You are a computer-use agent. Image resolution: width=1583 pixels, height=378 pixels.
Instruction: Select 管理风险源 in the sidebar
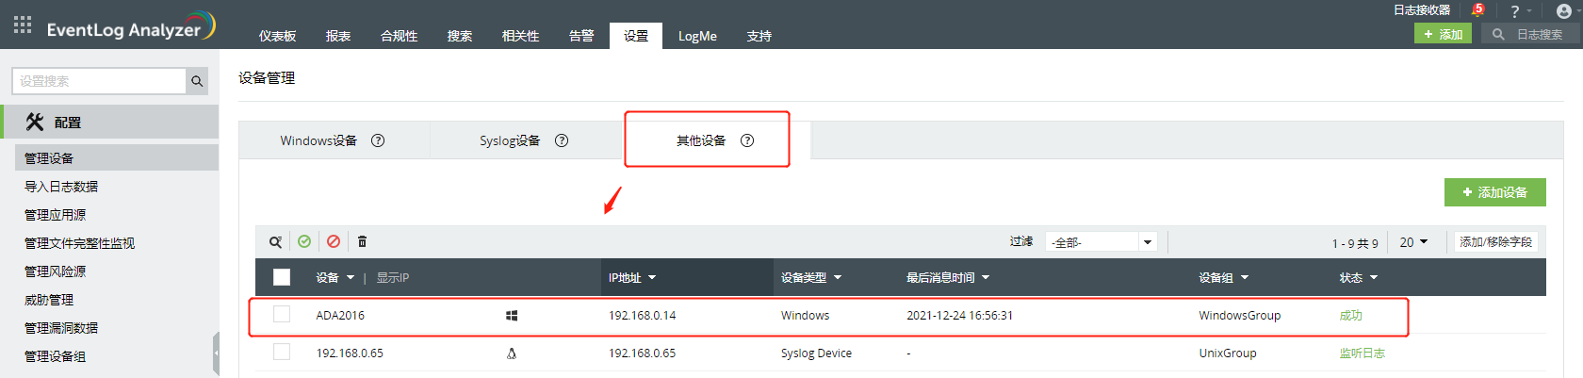pyautogui.click(x=55, y=271)
